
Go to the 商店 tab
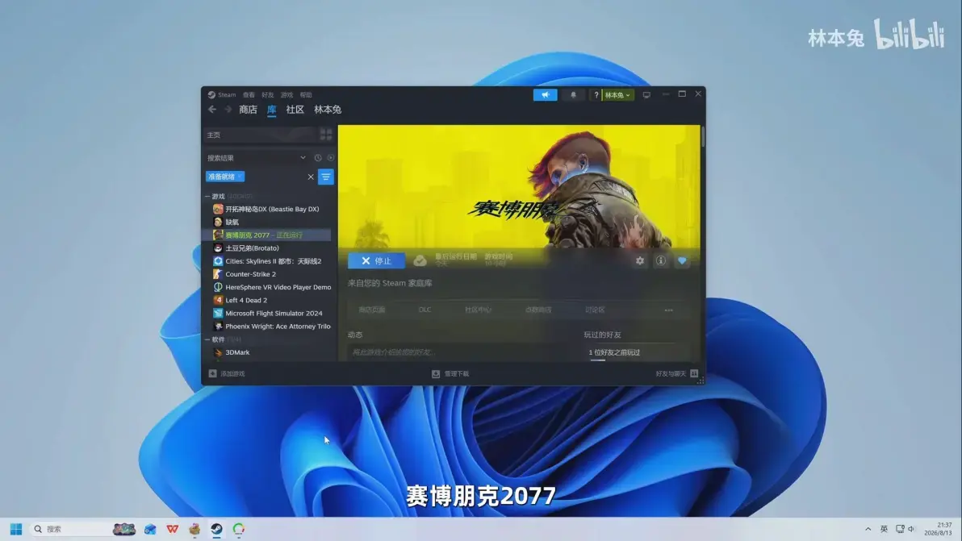click(248, 110)
